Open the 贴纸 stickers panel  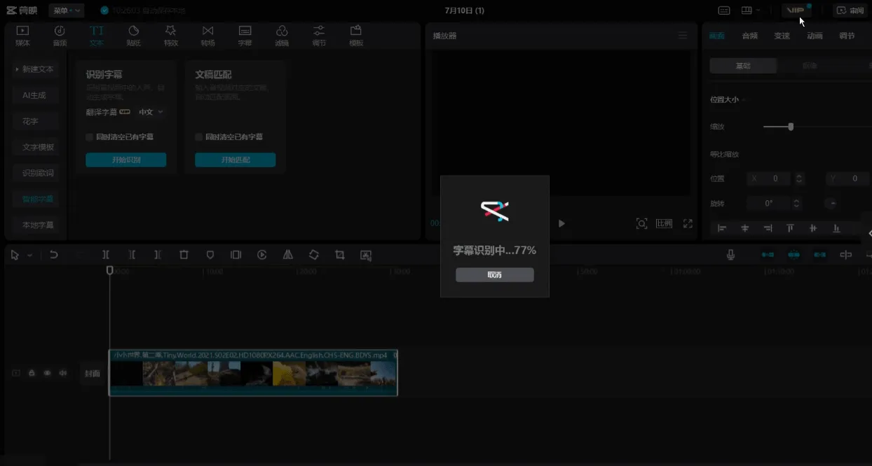click(x=134, y=36)
